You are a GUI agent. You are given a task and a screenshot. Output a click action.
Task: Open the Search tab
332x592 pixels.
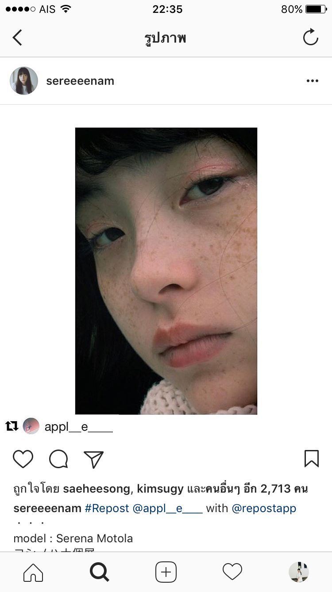click(100, 572)
